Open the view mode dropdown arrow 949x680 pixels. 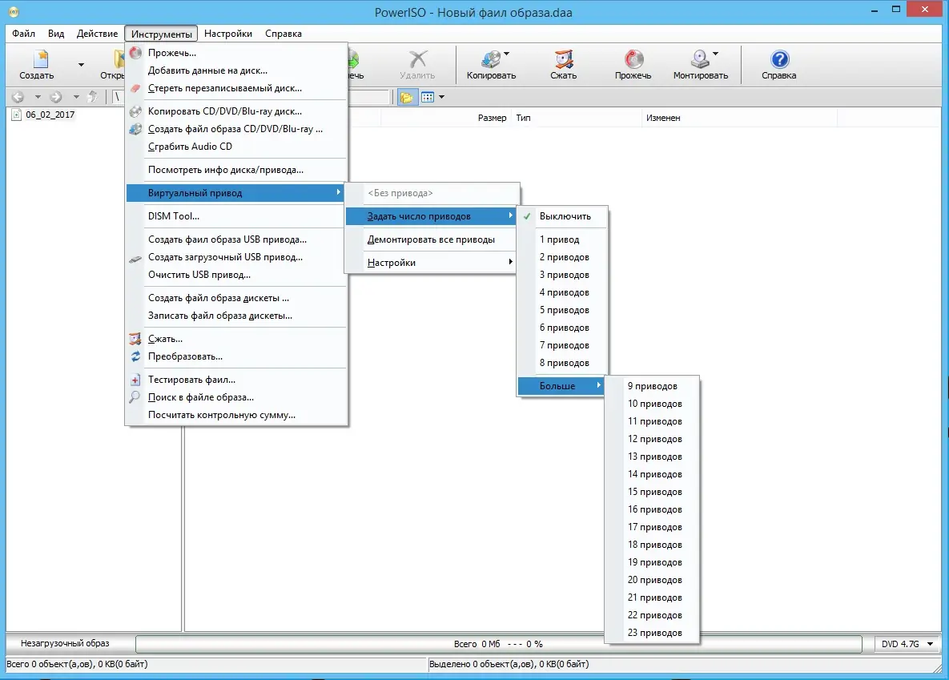click(442, 97)
